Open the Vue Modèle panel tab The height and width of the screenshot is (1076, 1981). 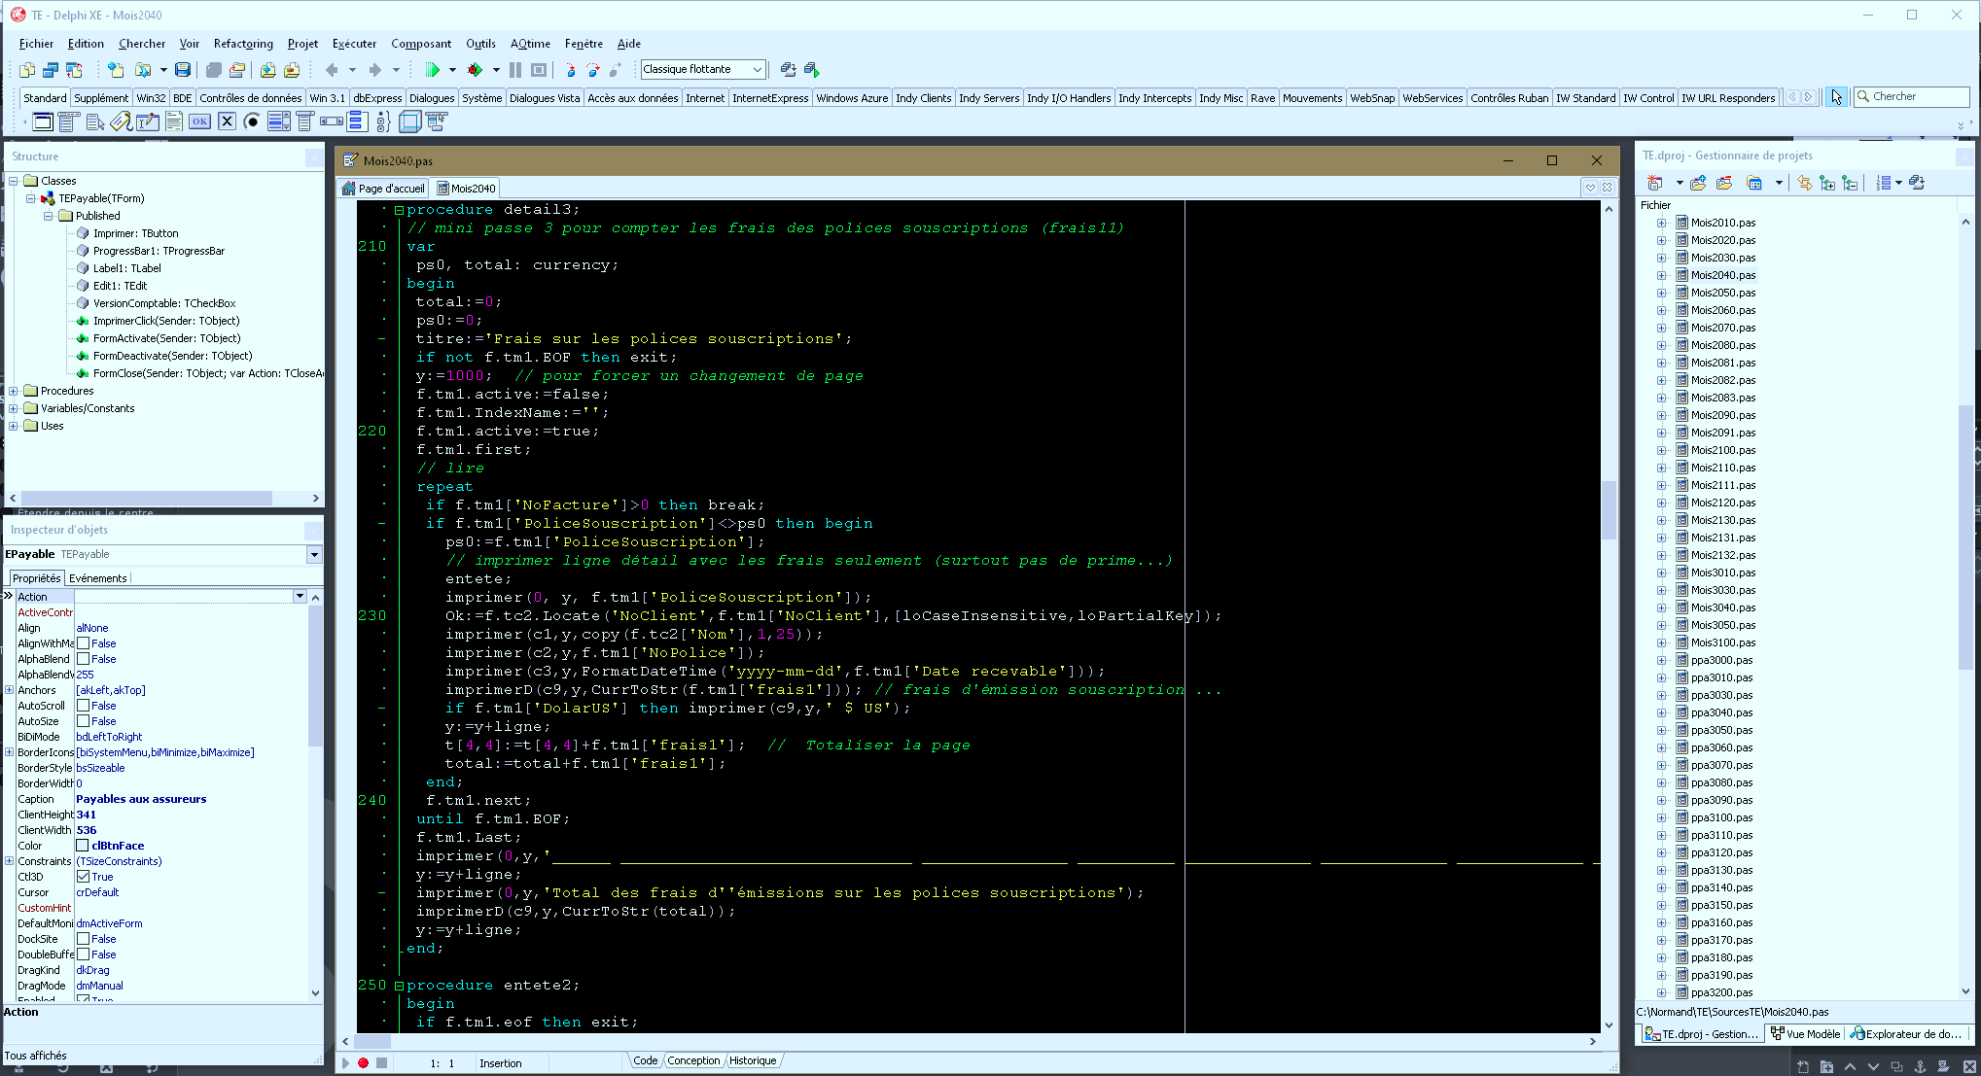click(1805, 1034)
